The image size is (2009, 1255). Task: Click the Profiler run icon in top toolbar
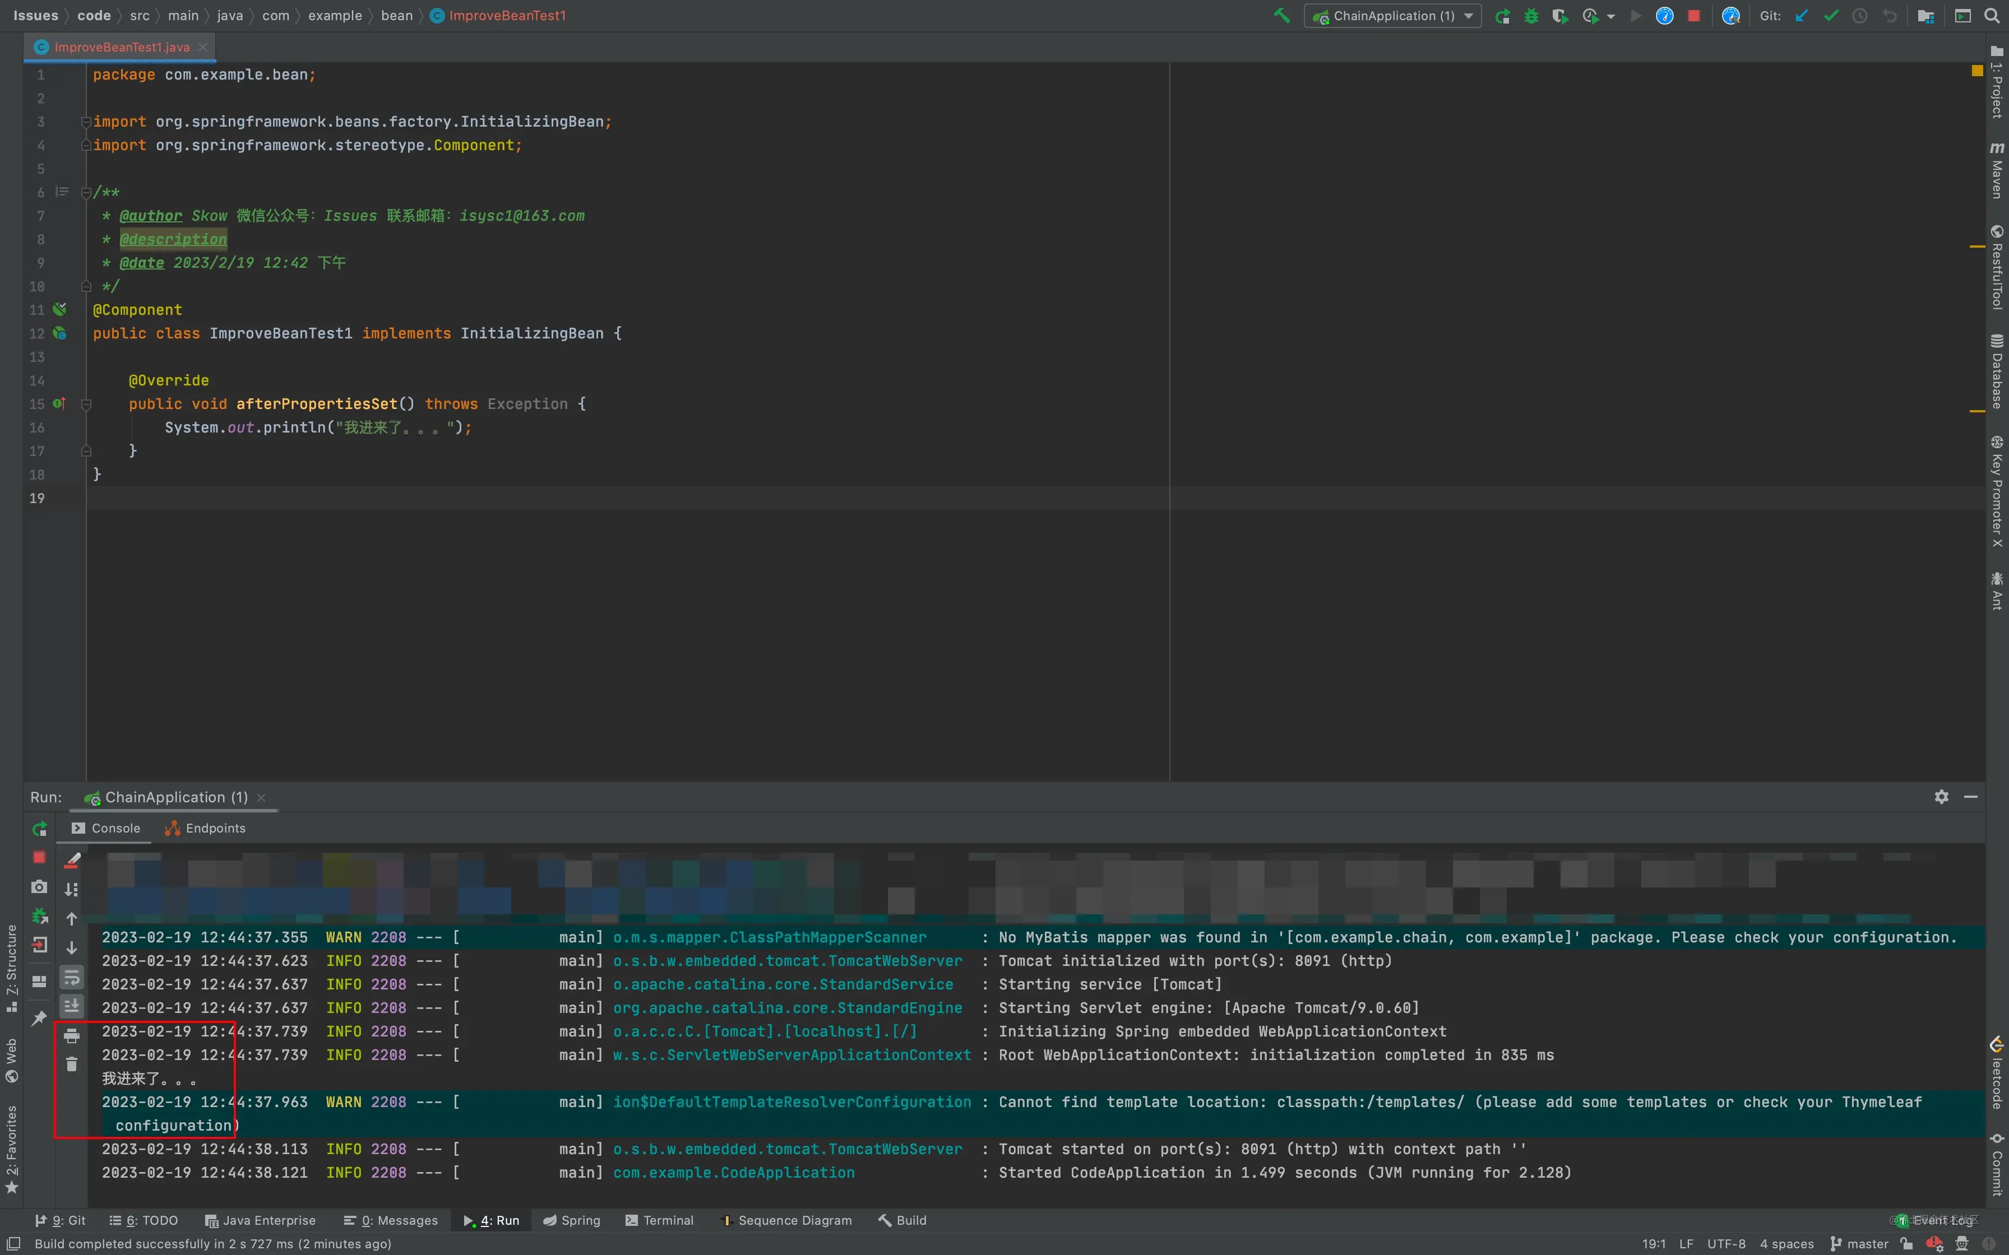point(1590,16)
